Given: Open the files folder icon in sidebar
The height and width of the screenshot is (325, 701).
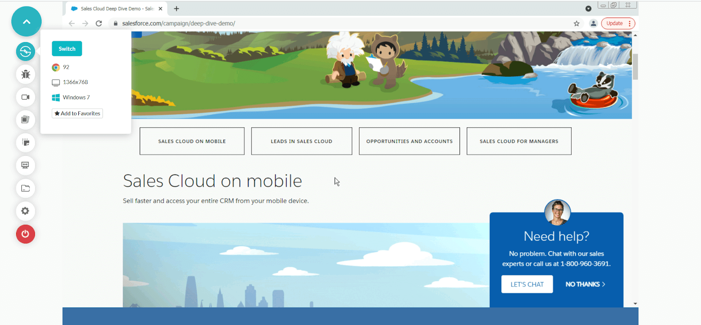Looking at the screenshot, I should pos(25,188).
